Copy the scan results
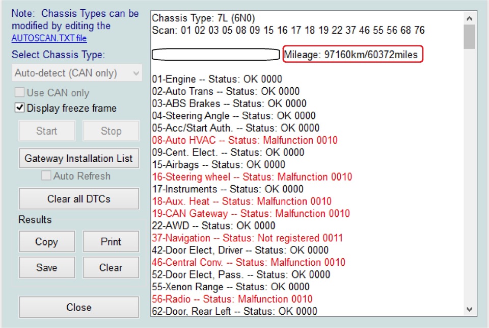 [x=47, y=241]
